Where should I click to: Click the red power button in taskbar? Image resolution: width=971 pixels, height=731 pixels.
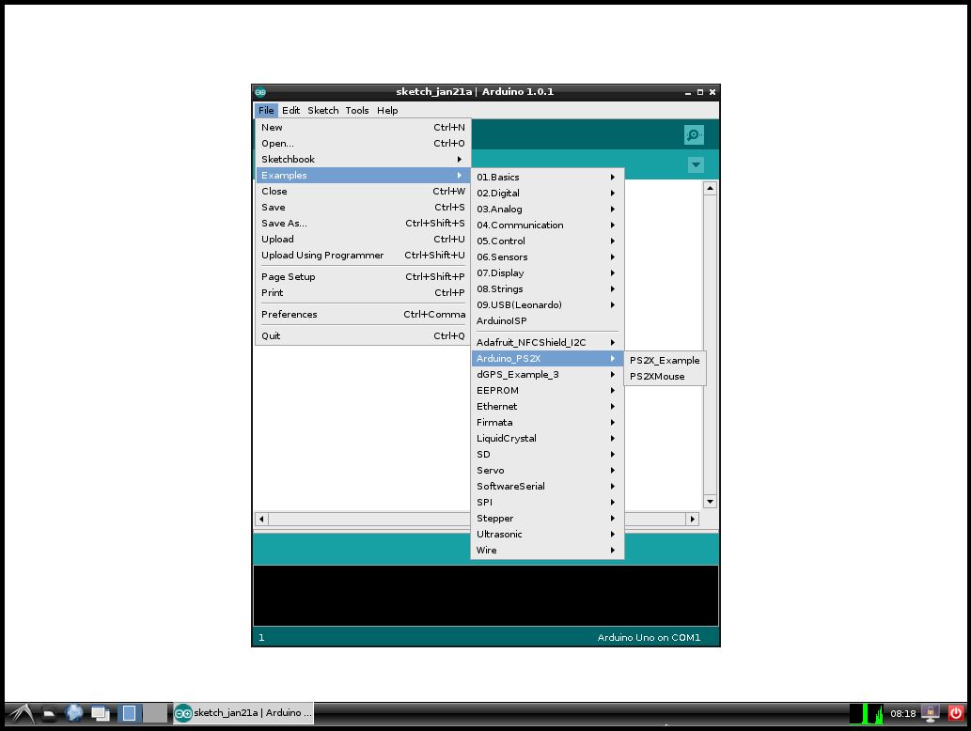[956, 713]
